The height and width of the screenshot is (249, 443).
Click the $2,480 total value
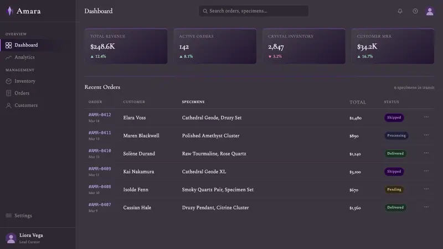(x=356, y=118)
